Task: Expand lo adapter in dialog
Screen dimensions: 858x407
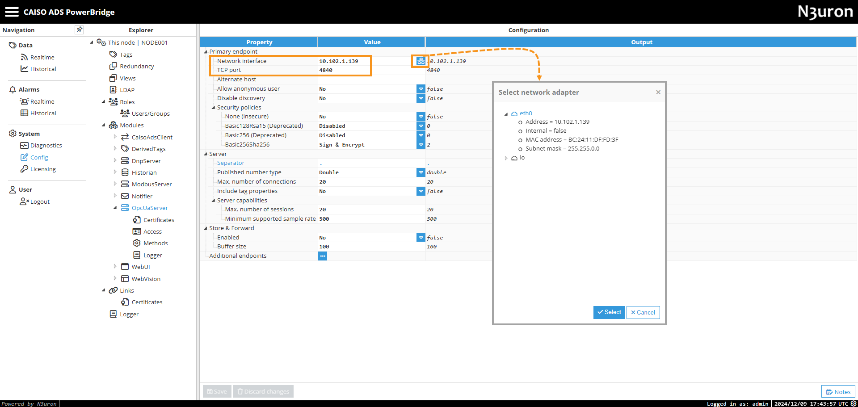Action: pos(506,158)
